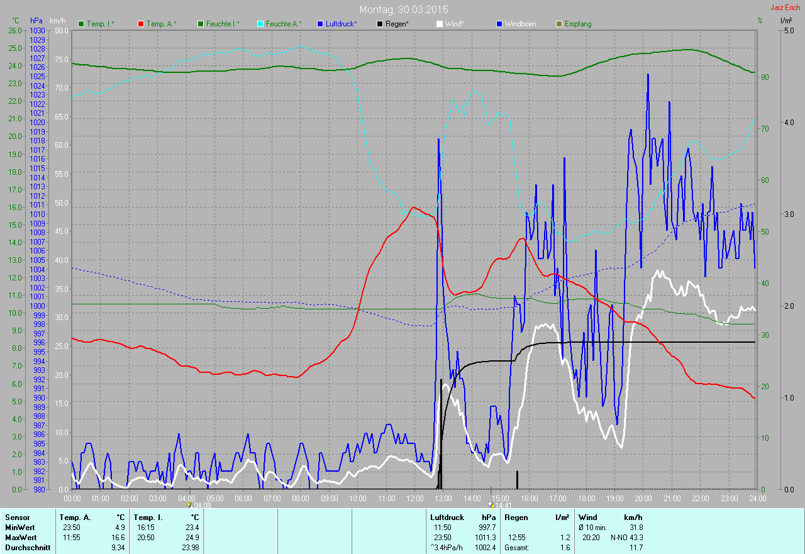The image size is (805, 554).
Task: Click the blue Luftdruck legend square
Action: (320, 24)
